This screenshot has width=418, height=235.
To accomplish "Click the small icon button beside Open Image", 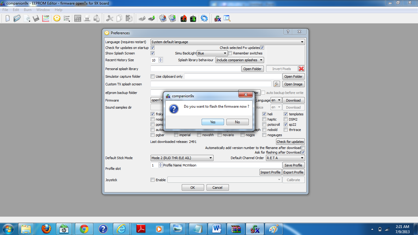I will coord(277,84).
